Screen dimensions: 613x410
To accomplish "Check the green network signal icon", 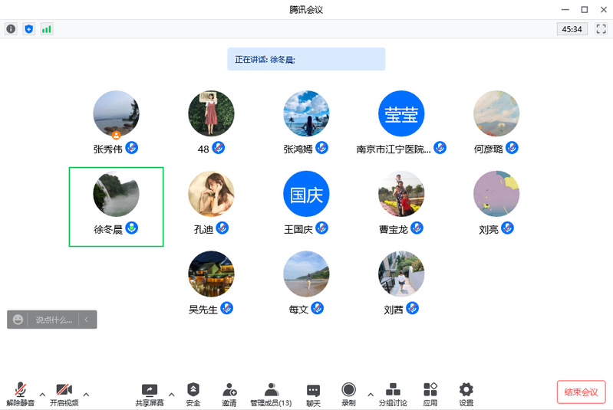I will pyautogui.click(x=47, y=29).
